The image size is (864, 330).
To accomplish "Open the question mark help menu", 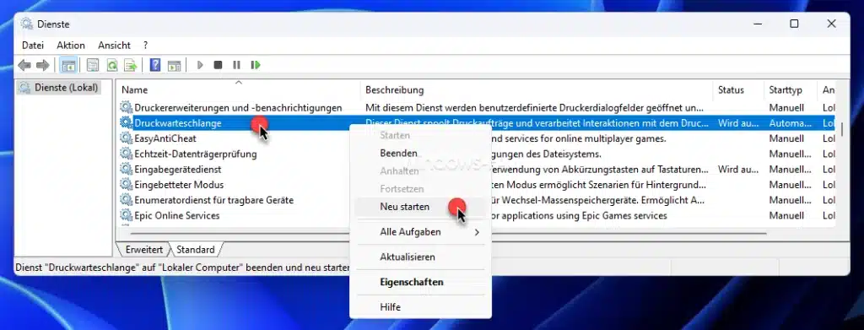I will [x=145, y=46].
